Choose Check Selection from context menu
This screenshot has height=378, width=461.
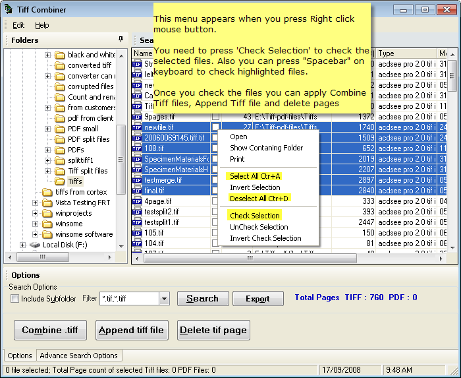coord(255,216)
